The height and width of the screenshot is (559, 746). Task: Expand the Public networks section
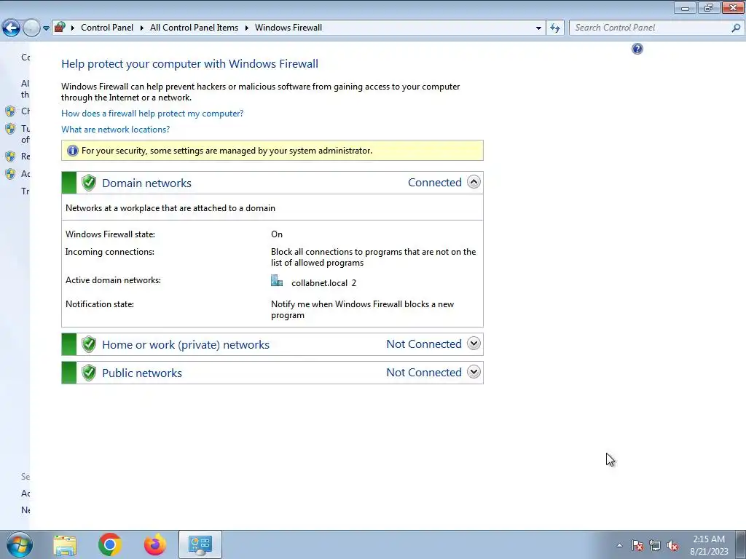(x=474, y=372)
